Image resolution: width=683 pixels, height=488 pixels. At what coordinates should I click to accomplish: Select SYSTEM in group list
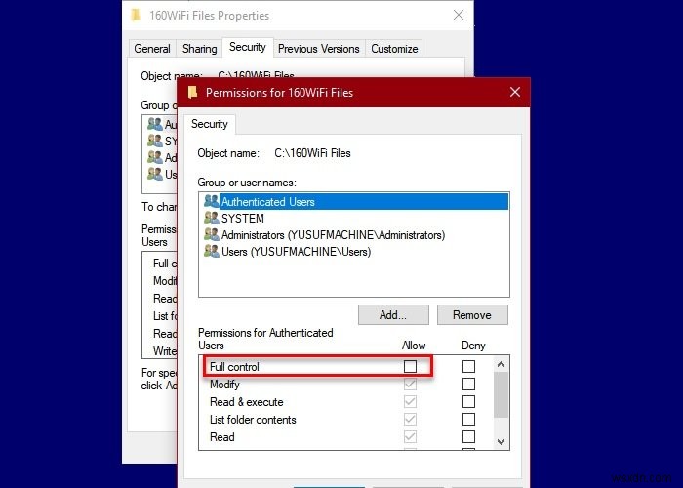(355, 219)
